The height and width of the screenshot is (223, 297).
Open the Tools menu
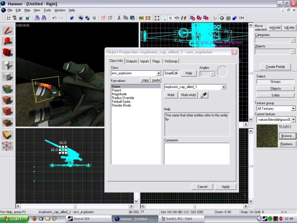(x=47, y=10)
